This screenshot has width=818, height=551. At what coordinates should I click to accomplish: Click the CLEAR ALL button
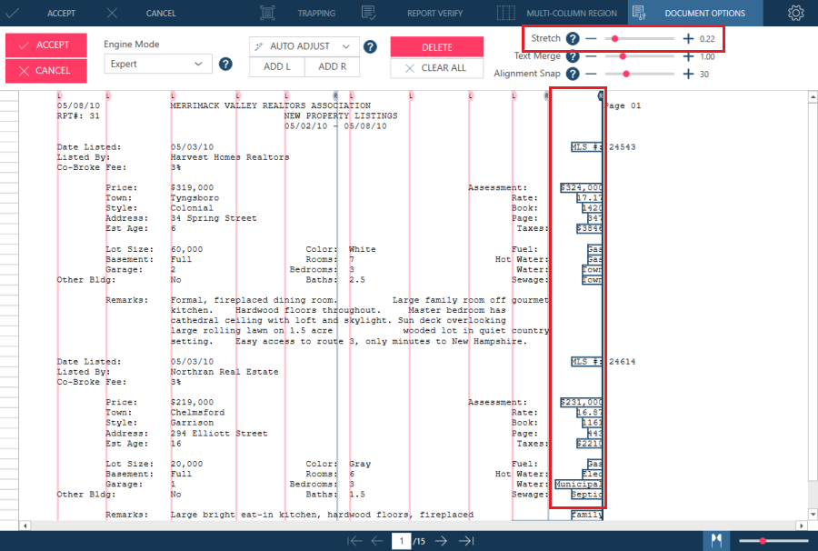(x=436, y=68)
